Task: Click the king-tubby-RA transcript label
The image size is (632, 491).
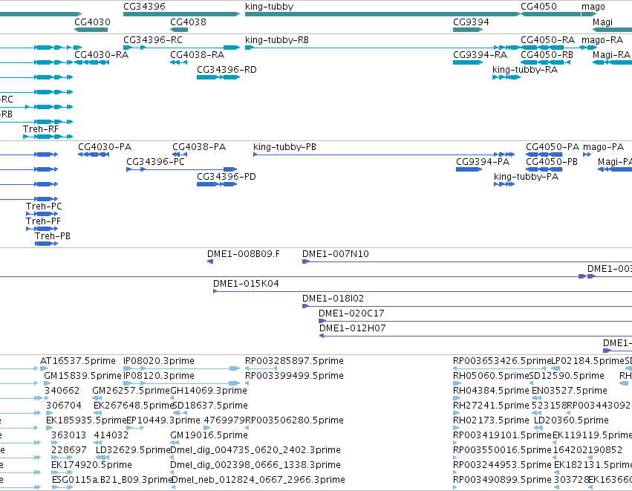Action: coord(525,70)
